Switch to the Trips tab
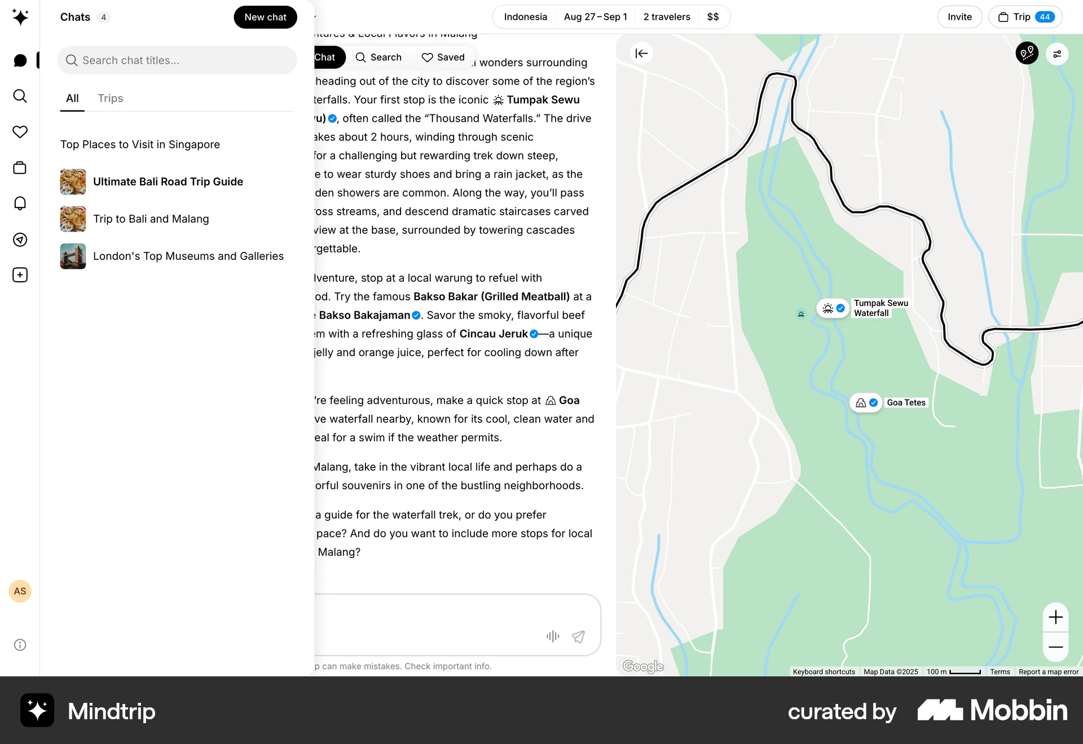 110,98
